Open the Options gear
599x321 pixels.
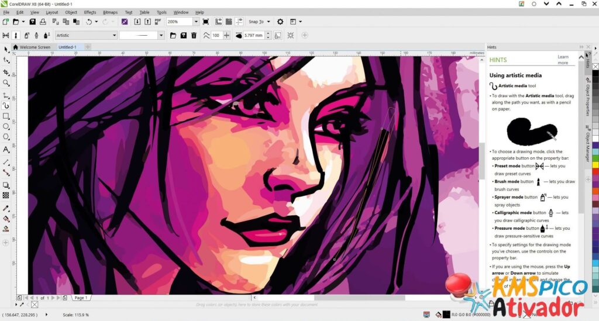tap(280, 22)
